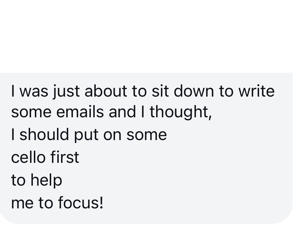This screenshot has width=295, height=227.
Task: Click the word "first" after cello
Action: [x=65, y=157]
